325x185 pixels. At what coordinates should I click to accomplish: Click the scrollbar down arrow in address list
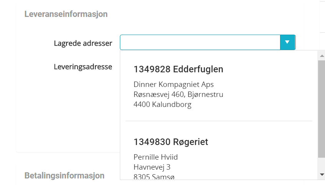click(322, 175)
